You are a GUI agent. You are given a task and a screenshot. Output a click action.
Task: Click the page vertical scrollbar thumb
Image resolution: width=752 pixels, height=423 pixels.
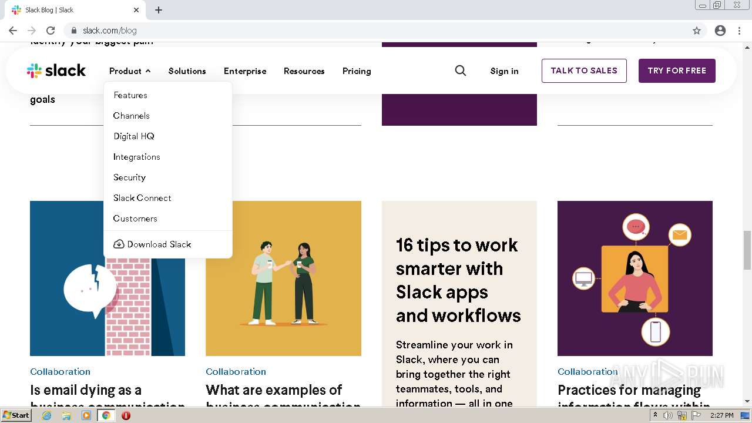tap(747, 250)
